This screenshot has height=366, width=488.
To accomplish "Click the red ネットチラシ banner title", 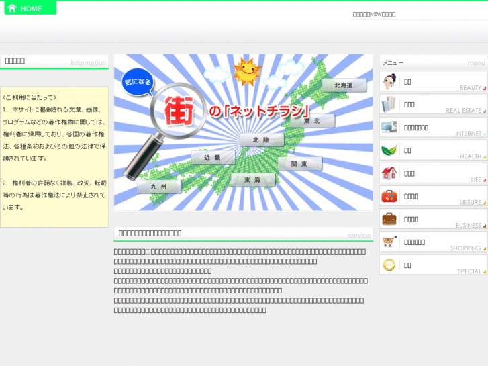I will [x=259, y=111].
